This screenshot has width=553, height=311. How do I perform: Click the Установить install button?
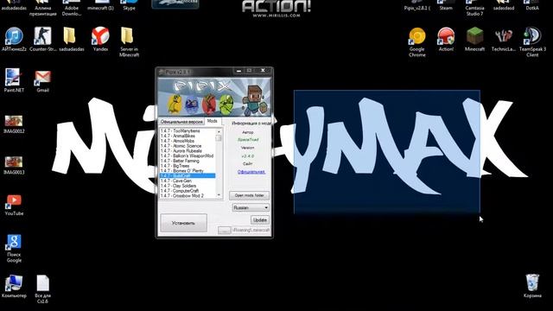183,223
